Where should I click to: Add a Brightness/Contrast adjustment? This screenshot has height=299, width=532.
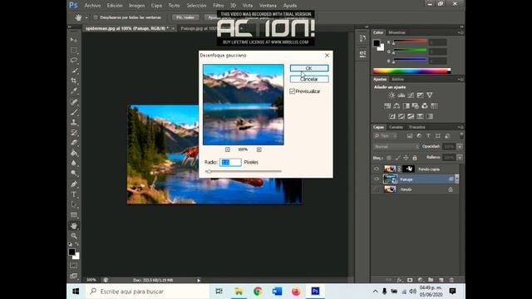click(392, 96)
